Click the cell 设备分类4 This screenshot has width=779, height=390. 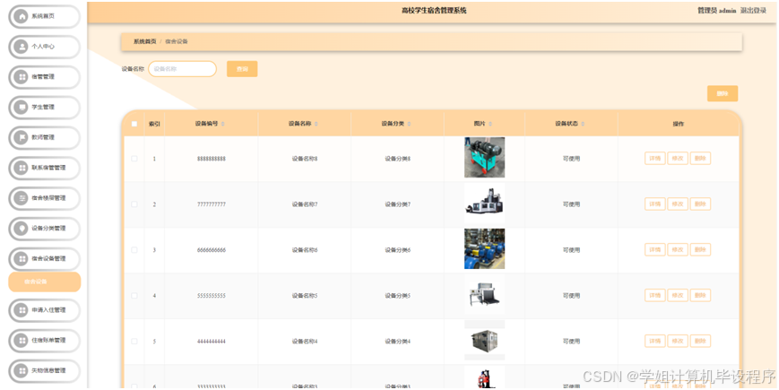click(x=397, y=342)
